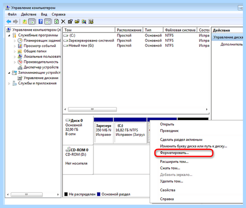Click volume list horizontal scrollbar thumb

[x=92, y=109]
